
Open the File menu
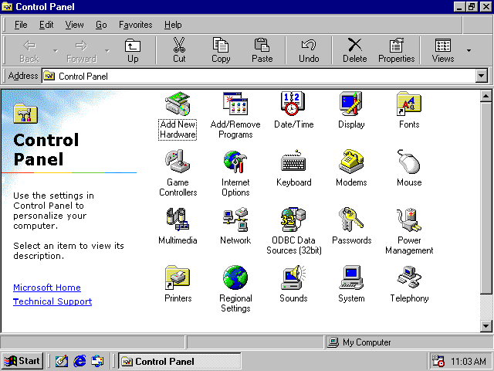[21, 25]
